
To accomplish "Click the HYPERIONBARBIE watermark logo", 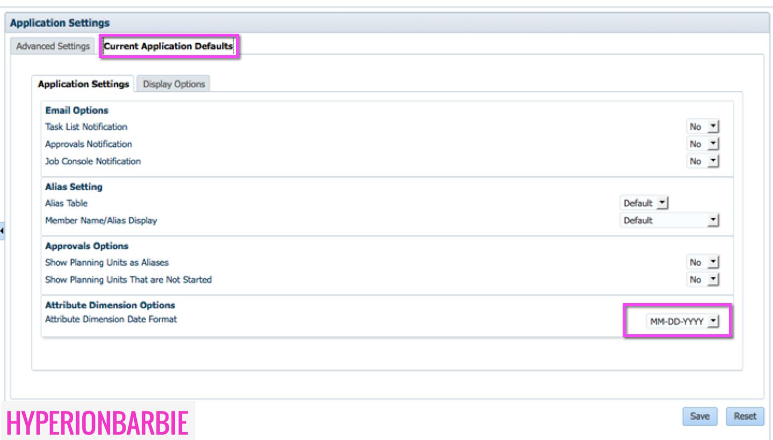I will pos(97,423).
